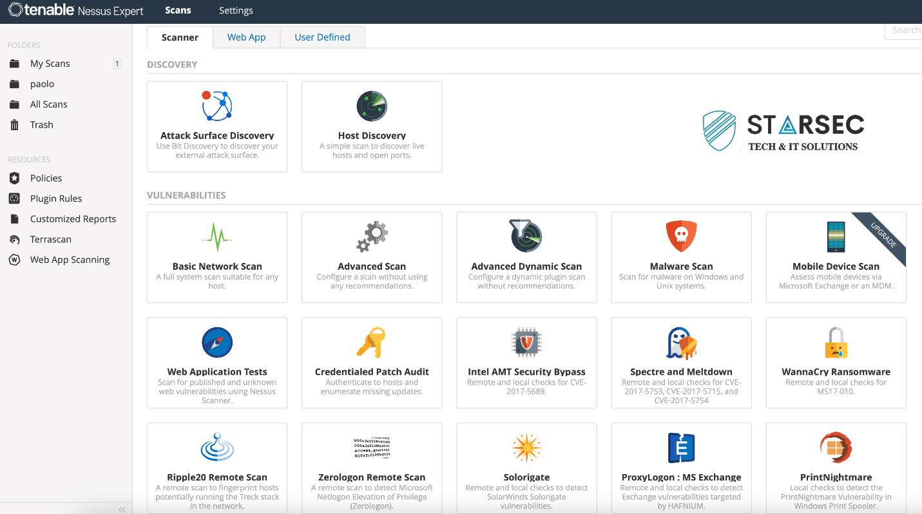
Task: Select the PrintNightmare template title
Action: coord(836,477)
